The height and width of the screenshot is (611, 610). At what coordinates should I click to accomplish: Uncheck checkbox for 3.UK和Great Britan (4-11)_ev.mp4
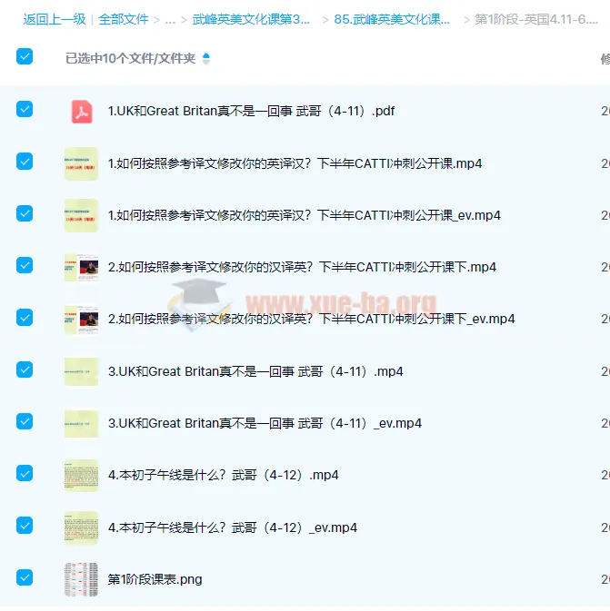pos(25,421)
